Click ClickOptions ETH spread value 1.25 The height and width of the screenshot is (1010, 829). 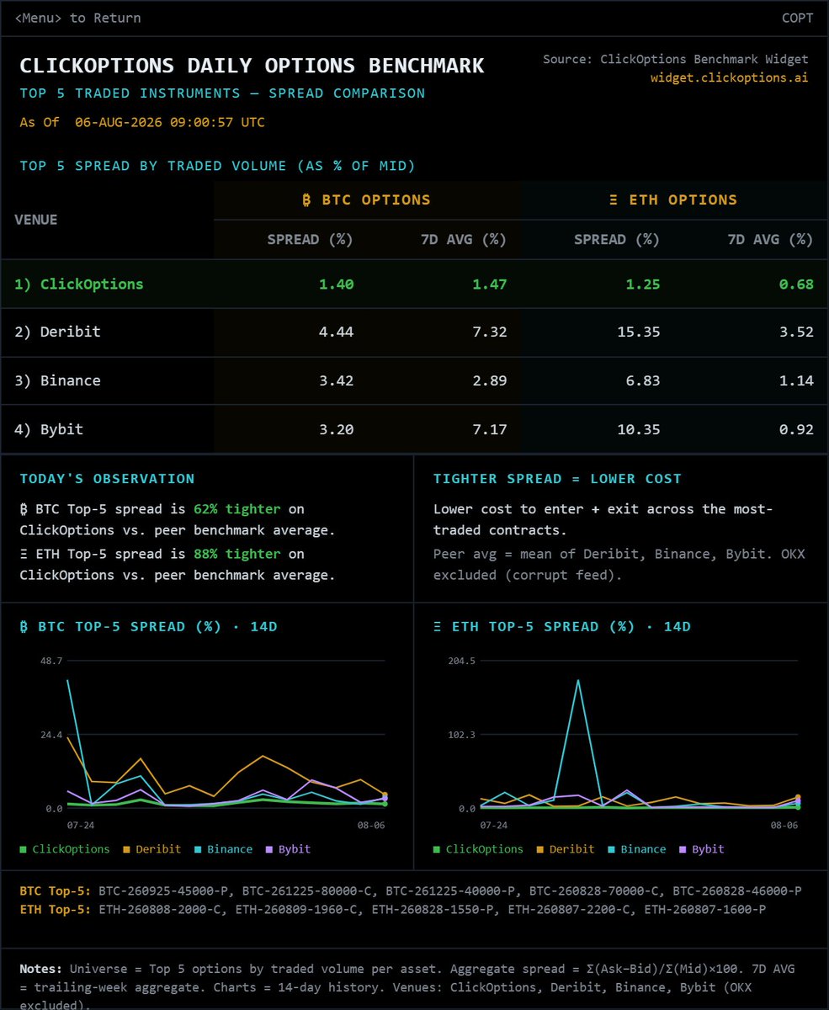tap(642, 284)
